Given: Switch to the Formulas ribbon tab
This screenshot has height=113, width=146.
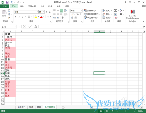Looking at the screenshot, I should [x=42, y=6].
